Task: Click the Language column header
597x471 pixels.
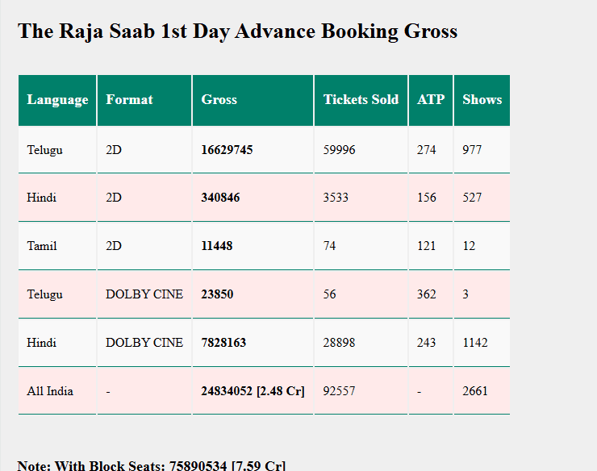Action: click(x=57, y=100)
